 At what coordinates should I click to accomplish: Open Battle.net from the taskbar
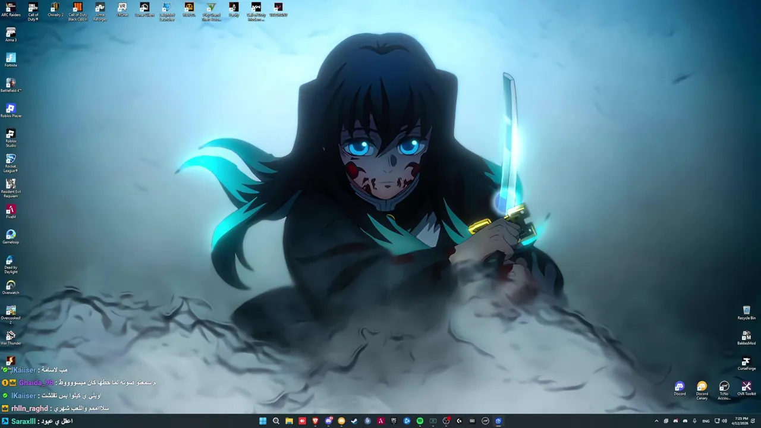click(407, 421)
